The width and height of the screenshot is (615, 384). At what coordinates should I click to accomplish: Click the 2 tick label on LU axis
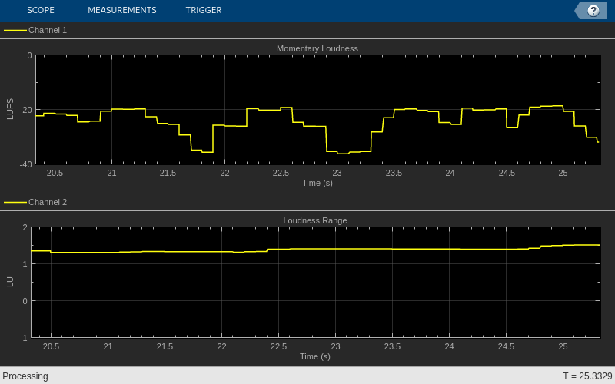pos(25,227)
